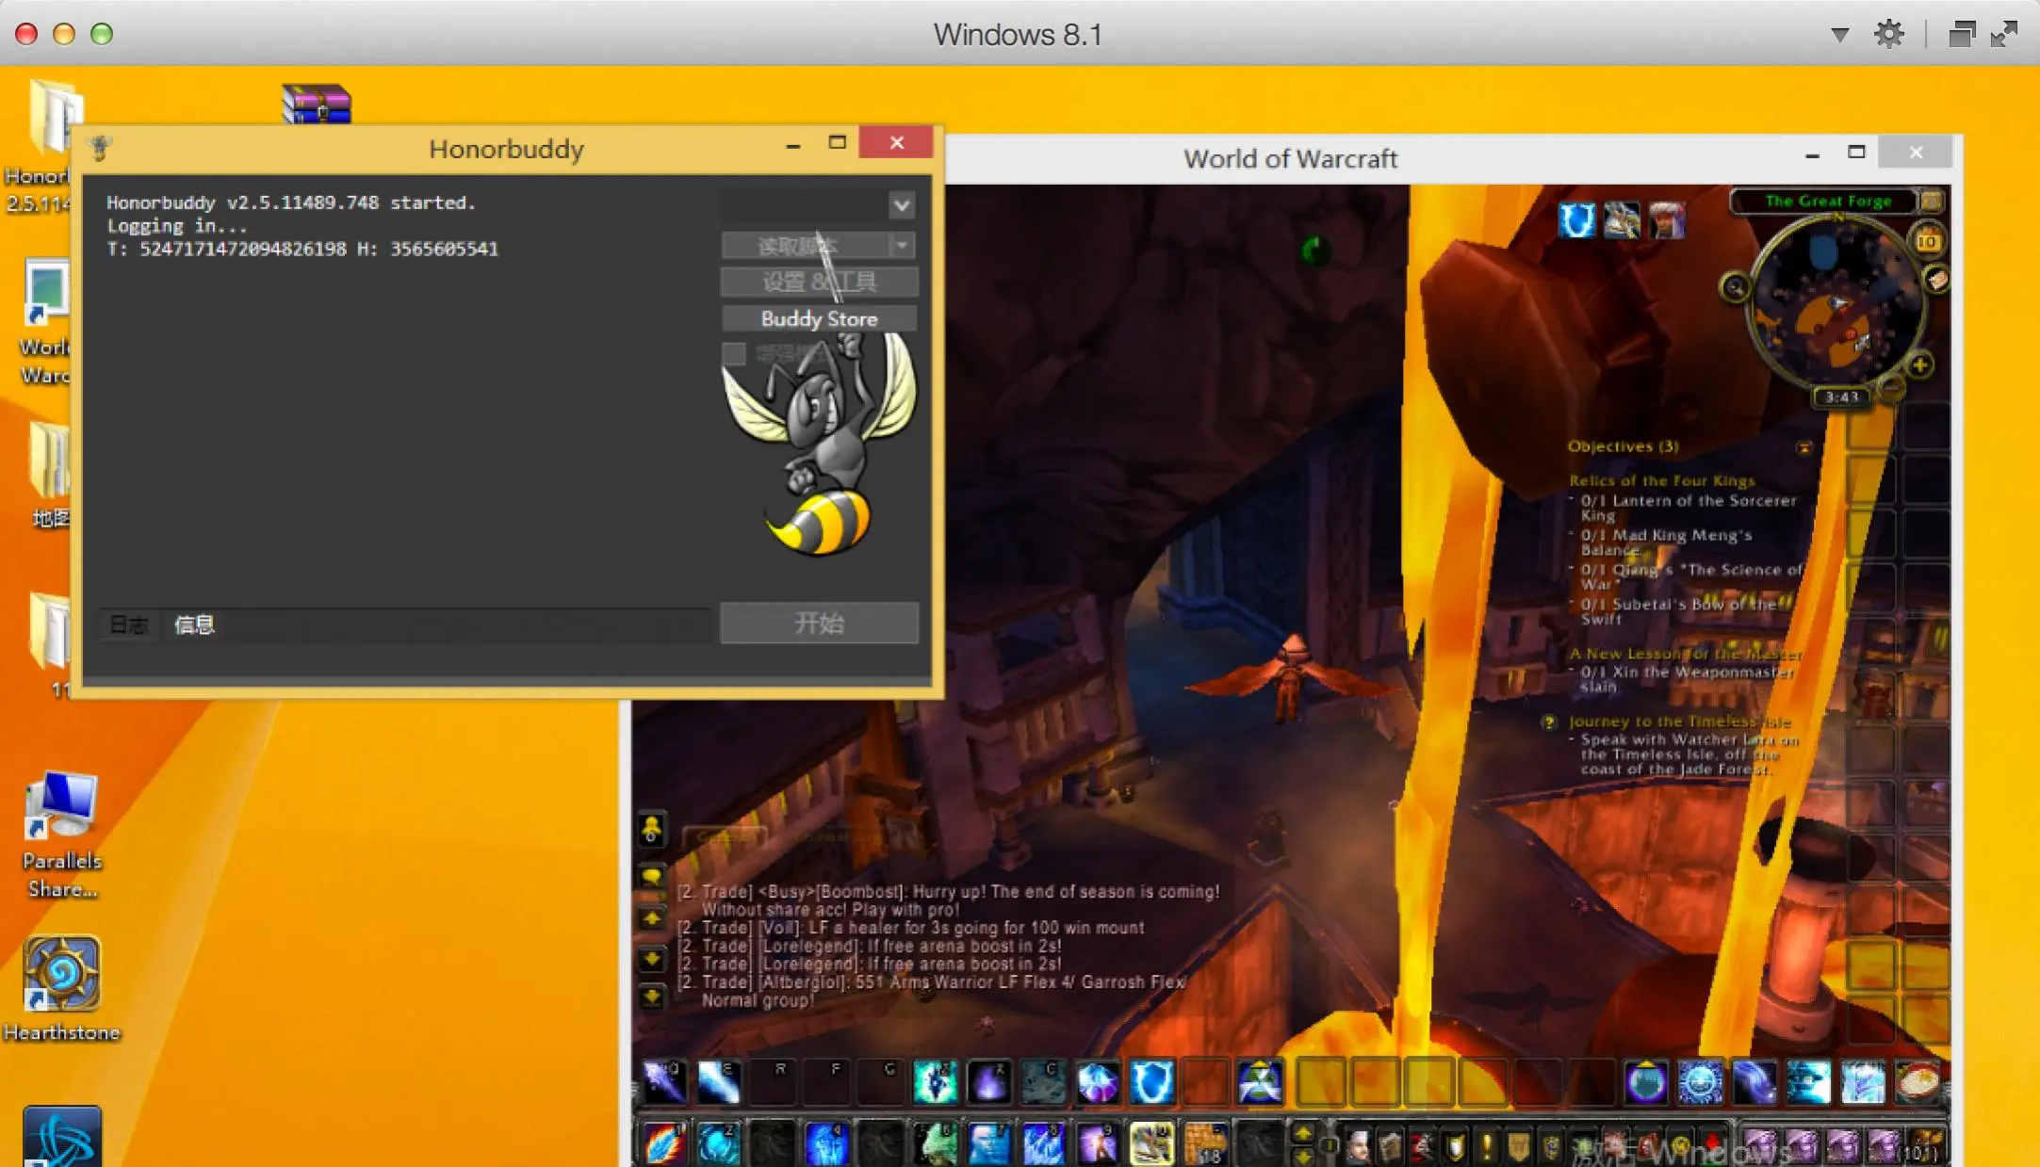Click the chat scroll-up arrow button
This screenshot has width=2040, height=1167.
[x=651, y=918]
